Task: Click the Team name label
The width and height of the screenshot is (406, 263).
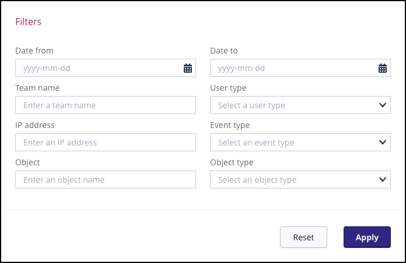Action: tap(37, 88)
